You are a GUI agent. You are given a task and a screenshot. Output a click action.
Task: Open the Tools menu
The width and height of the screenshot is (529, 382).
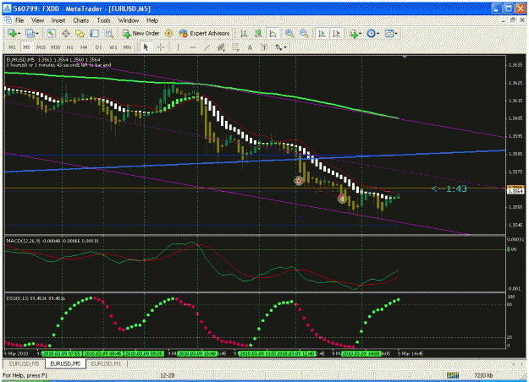click(103, 20)
